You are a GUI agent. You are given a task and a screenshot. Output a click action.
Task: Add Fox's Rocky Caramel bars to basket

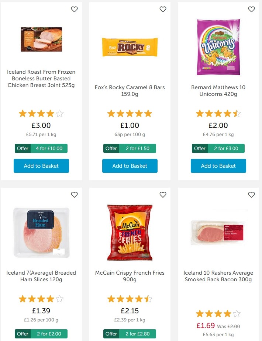pos(130,166)
